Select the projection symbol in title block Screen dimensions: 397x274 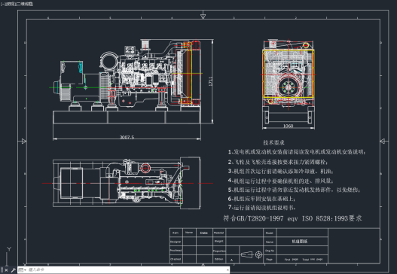(252, 254)
